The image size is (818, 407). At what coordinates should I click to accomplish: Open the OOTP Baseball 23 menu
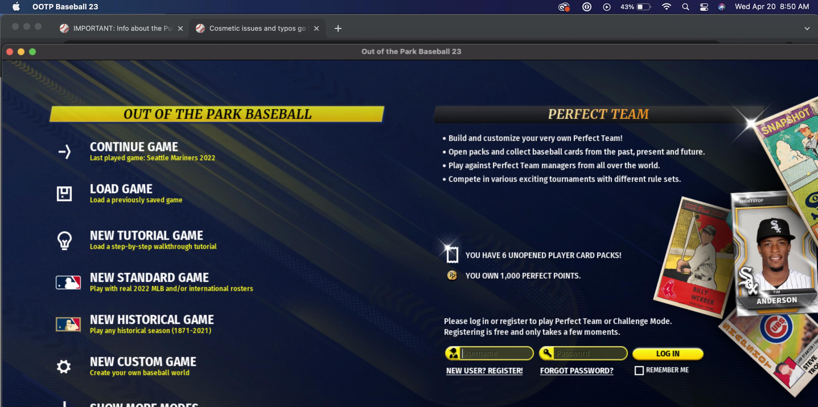coord(65,7)
